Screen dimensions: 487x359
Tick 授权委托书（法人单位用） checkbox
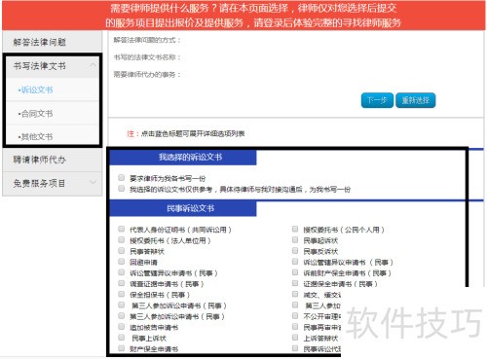122,239
